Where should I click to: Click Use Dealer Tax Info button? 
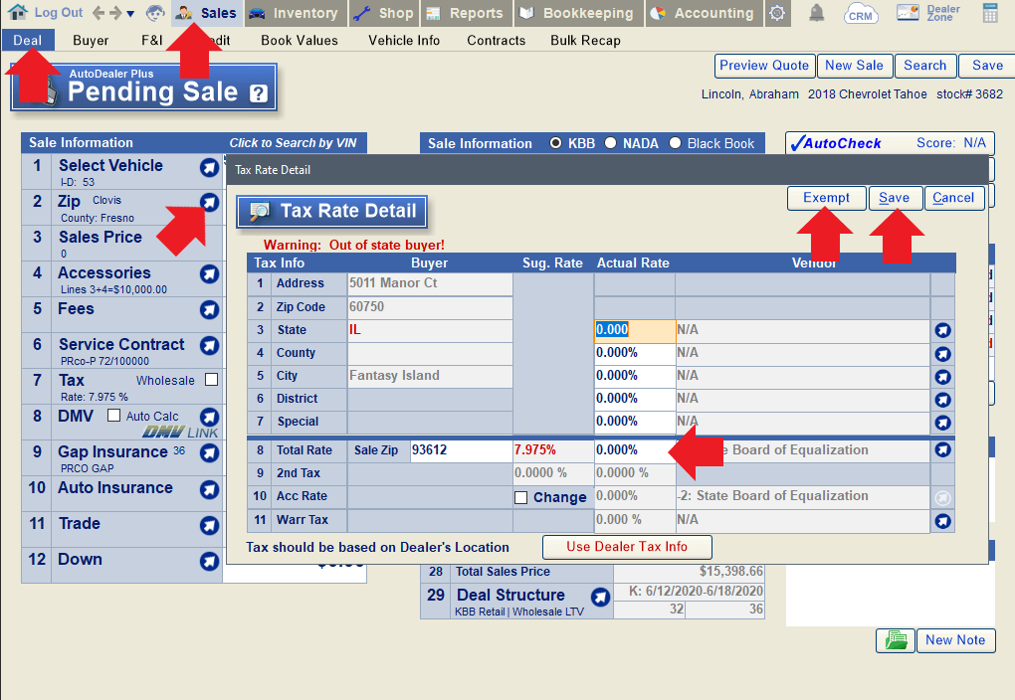627,547
